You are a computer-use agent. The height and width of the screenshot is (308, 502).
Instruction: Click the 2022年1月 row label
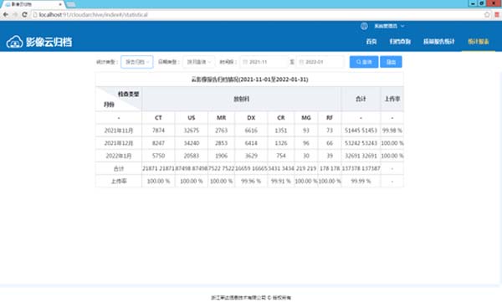119,156
